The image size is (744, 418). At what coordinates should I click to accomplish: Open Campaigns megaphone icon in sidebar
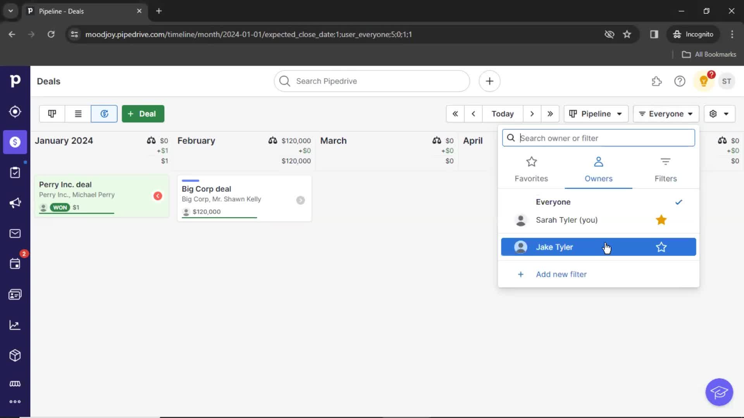click(x=15, y=203)
